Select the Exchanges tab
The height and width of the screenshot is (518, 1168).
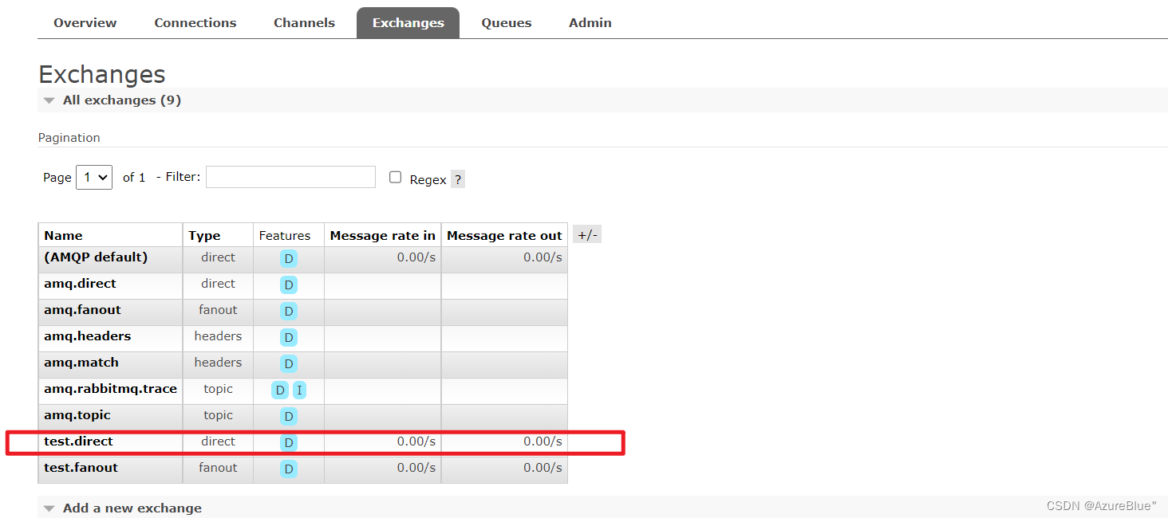click(x=408, y=22)
